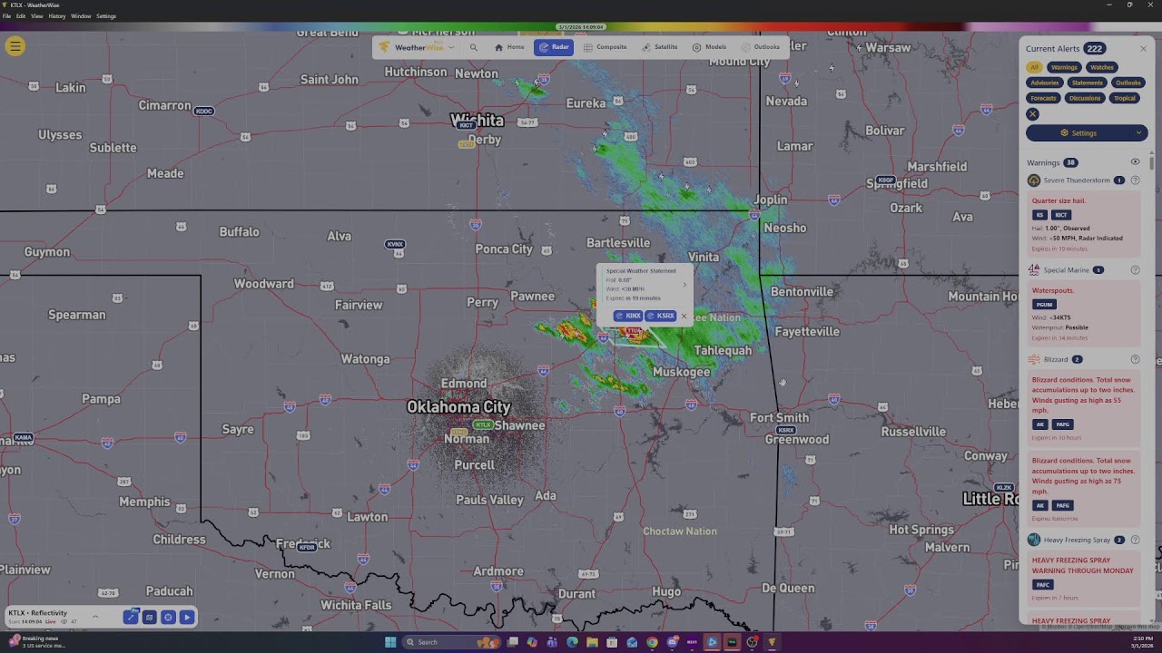
Task: Select the PGUM tag on Waterspouts alert
Action: (x=1044, y=305)
